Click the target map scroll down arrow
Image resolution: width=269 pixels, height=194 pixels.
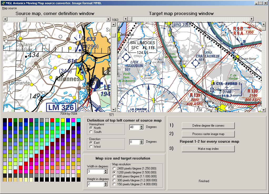pyautogui.click(x=264, y=110)
